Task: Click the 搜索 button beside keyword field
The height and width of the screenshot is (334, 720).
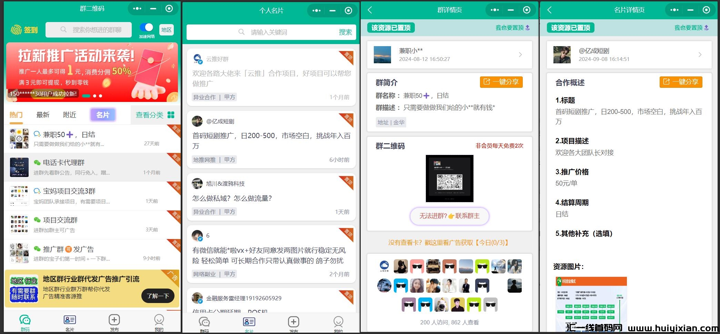Action: point(345,32)
